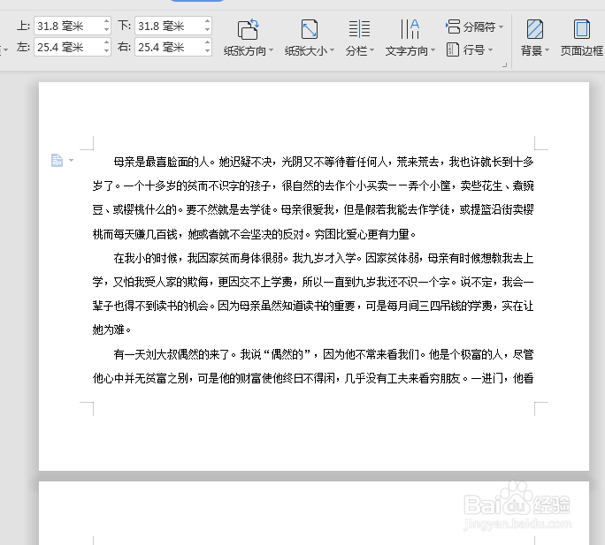Decrease the right margin value
This screenshot has width=605, height=545.
pyautogui.click(x=208, y=51)
